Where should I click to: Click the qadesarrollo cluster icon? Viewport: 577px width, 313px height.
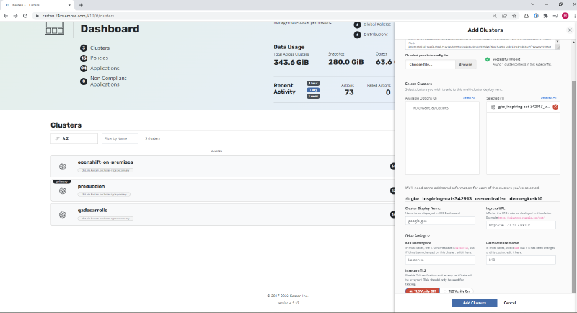point(63,215)
